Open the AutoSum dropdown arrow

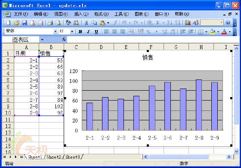click(164, 23)
